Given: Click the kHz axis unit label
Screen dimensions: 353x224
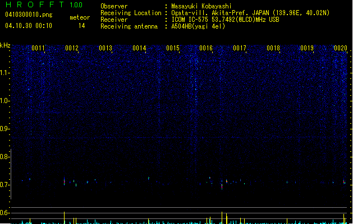Looking at the screenshot, I should (5, 45).
